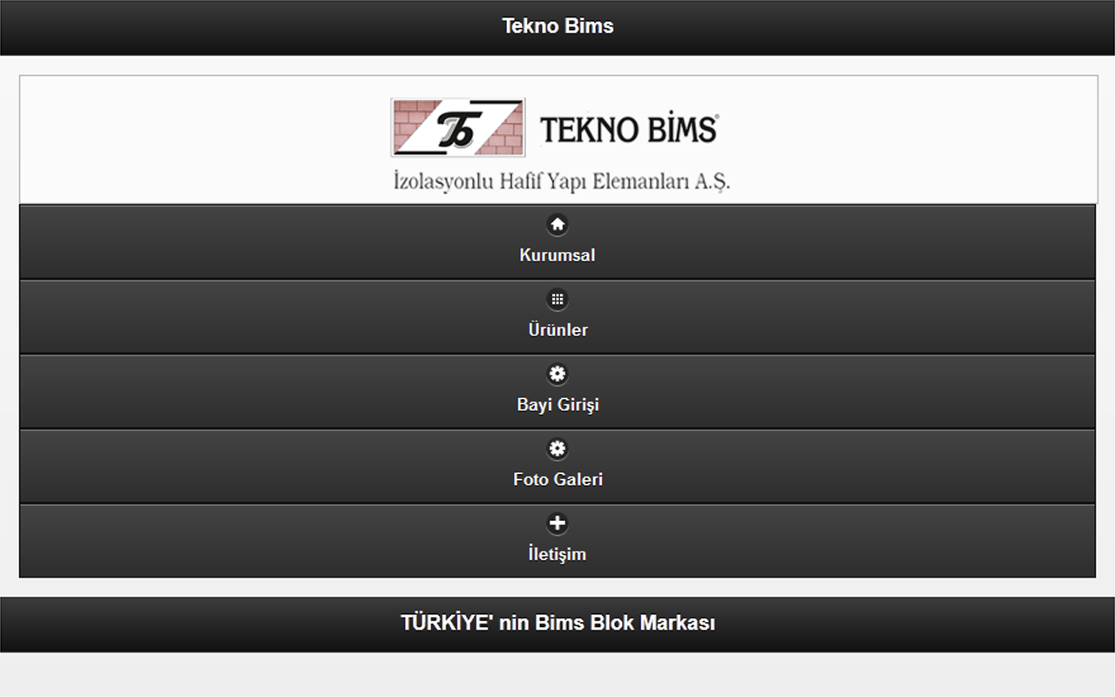
Task: Click the word Bims in header title
Action: click(x=589, y=26)
